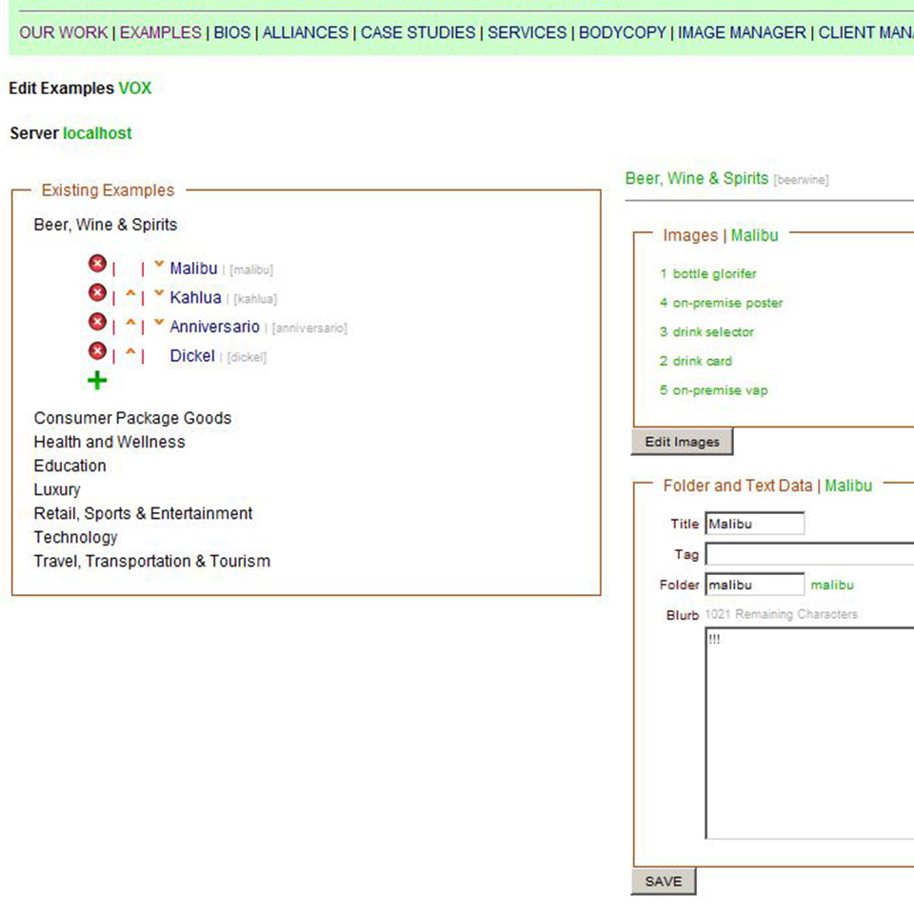Go to the SERVICES page

click(527, 32)
